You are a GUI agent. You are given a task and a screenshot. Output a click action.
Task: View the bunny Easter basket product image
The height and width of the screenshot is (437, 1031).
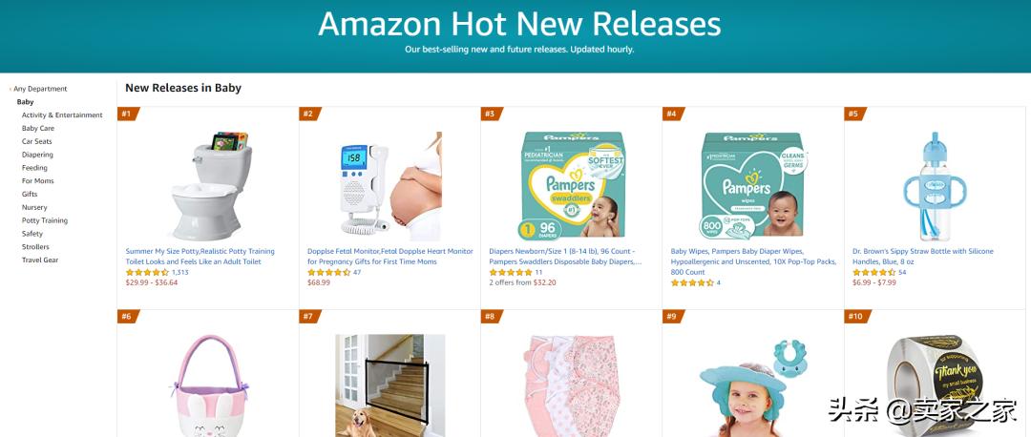209,385
